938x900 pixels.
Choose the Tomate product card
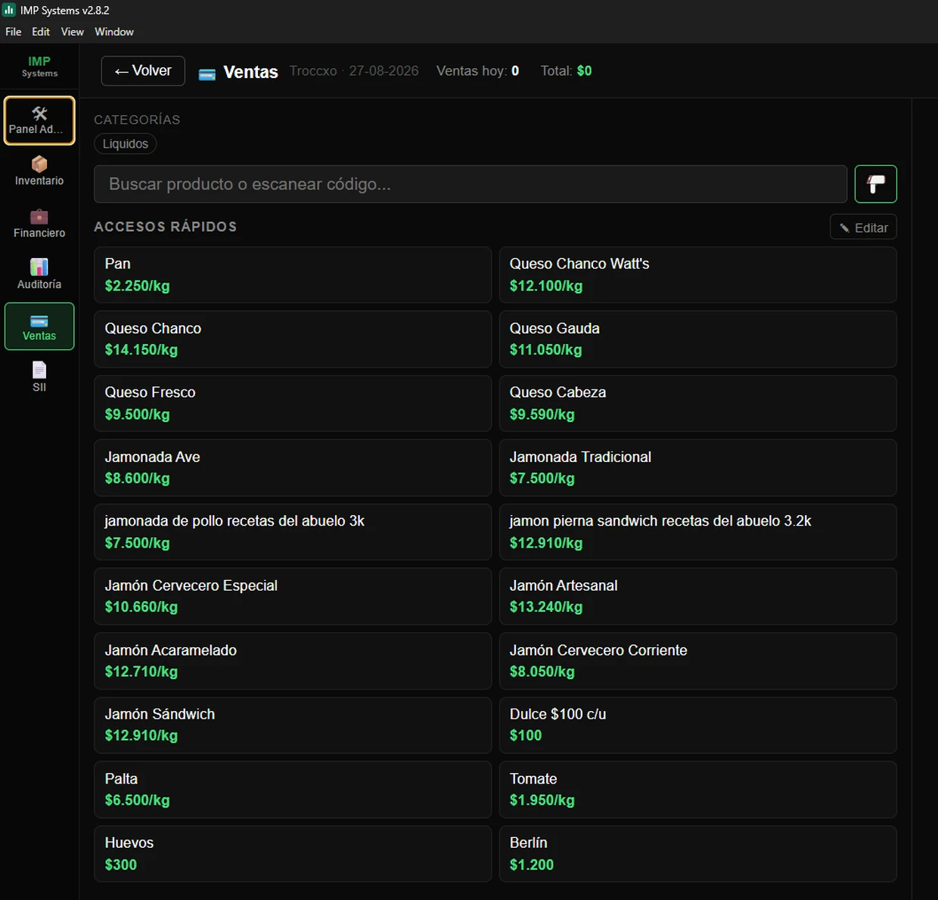pos(697,789)
